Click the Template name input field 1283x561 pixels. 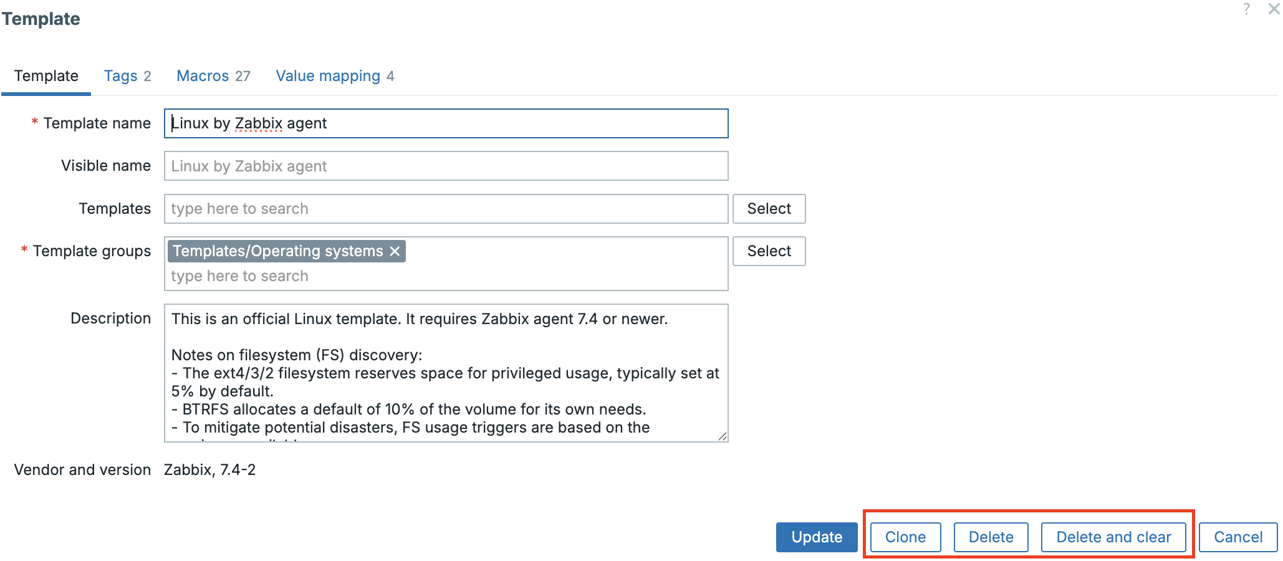[446, 123]
